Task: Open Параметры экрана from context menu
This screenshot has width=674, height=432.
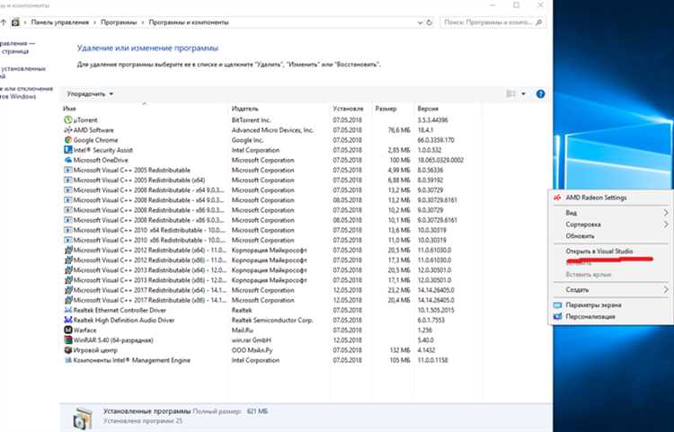Action: (x=597, y=305)
